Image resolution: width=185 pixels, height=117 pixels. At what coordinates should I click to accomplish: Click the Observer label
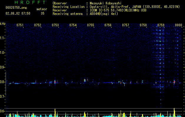point(60,3)
